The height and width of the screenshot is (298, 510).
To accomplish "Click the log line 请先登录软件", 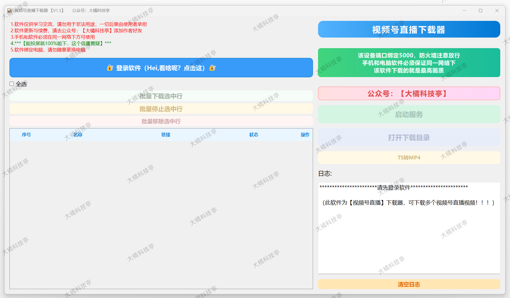I will (x=394, y=188).
